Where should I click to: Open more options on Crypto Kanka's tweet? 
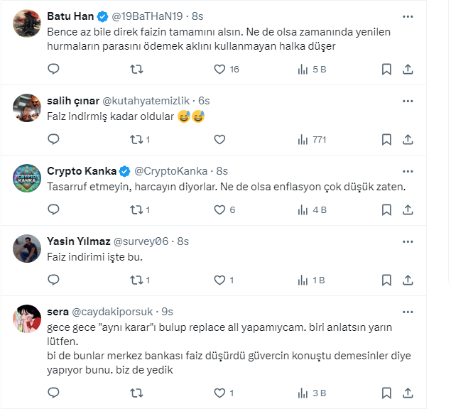pyautogui.click(x=408, y=171)
